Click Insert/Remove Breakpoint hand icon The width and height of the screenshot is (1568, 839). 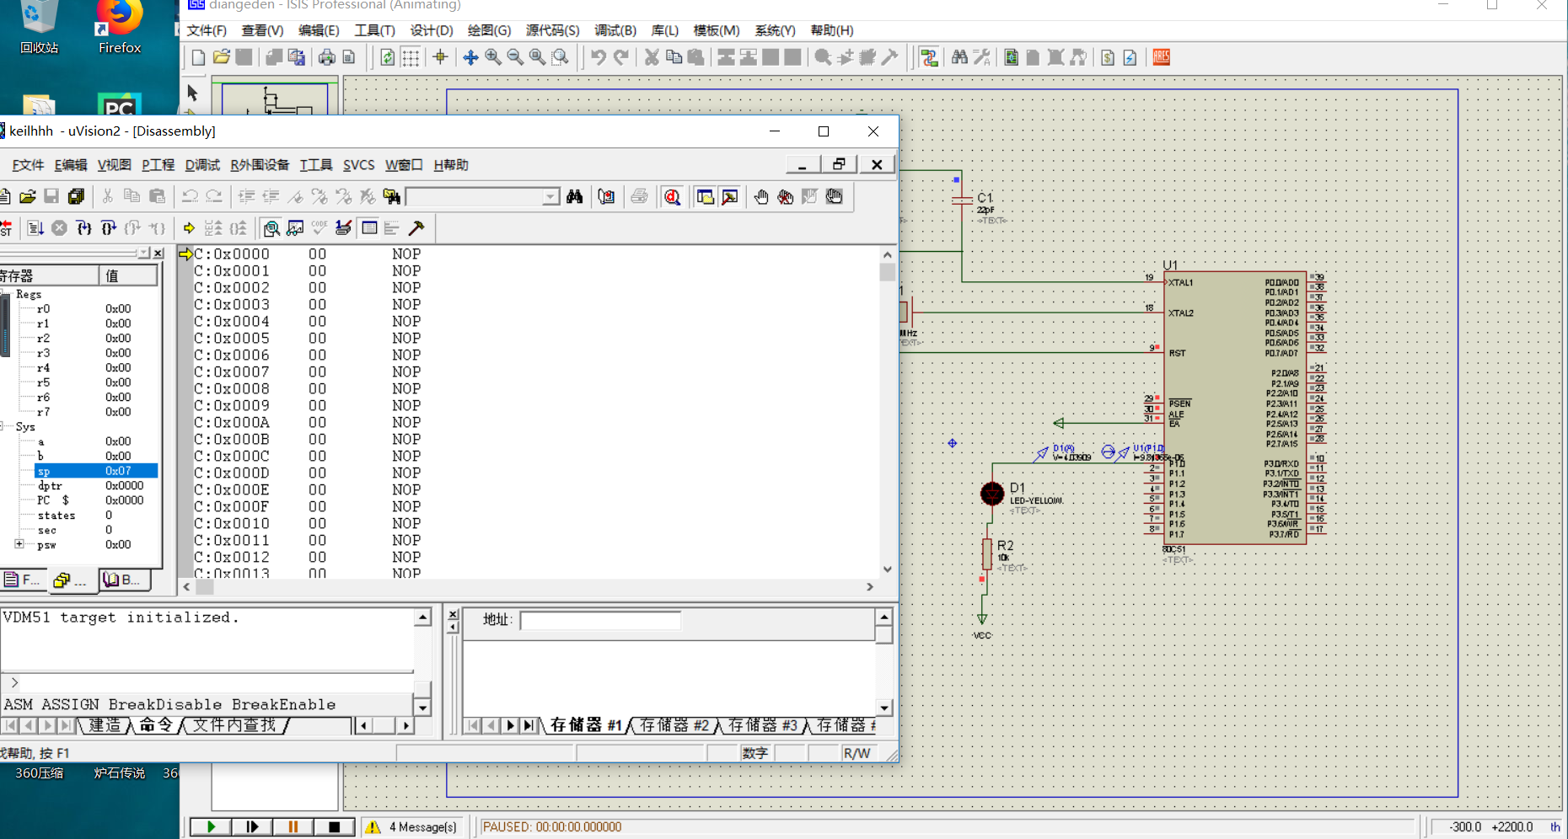tap(761, 196)
